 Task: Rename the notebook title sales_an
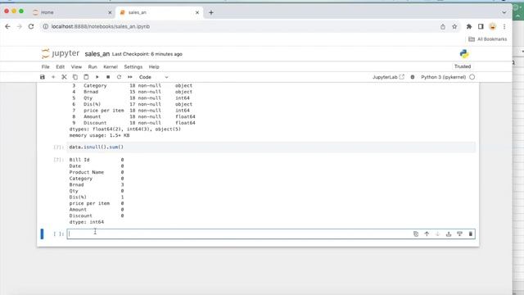[97, 54]
